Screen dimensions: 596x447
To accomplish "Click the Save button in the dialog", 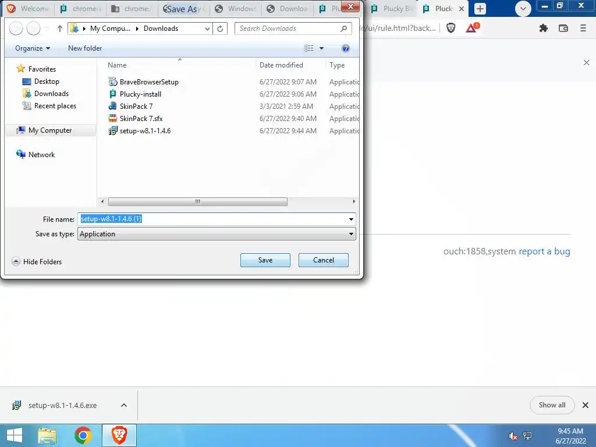I will (265, 260).
